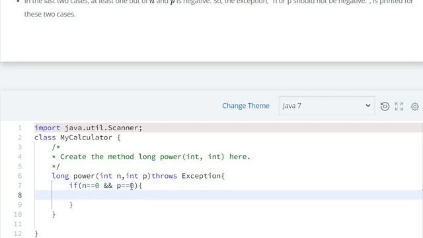Click the 'import' keyword on line 1
The image size is (423, 238).
pos(47,128)
